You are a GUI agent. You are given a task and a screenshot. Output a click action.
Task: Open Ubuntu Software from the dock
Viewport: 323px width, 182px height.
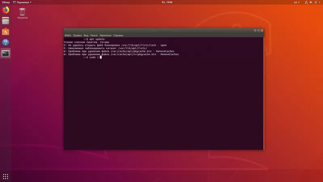point(6,32)
